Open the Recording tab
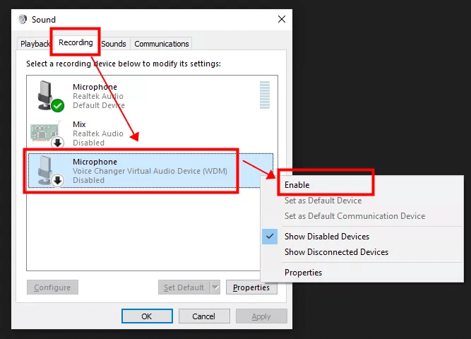The width and height of the screenshot is (471, 339). coord(76,43)
